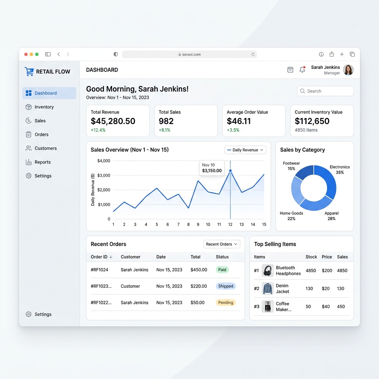The height and width of the screenshot is (379, 379).
Task: Go to Sales in sidebar
Action: (49, 121)
